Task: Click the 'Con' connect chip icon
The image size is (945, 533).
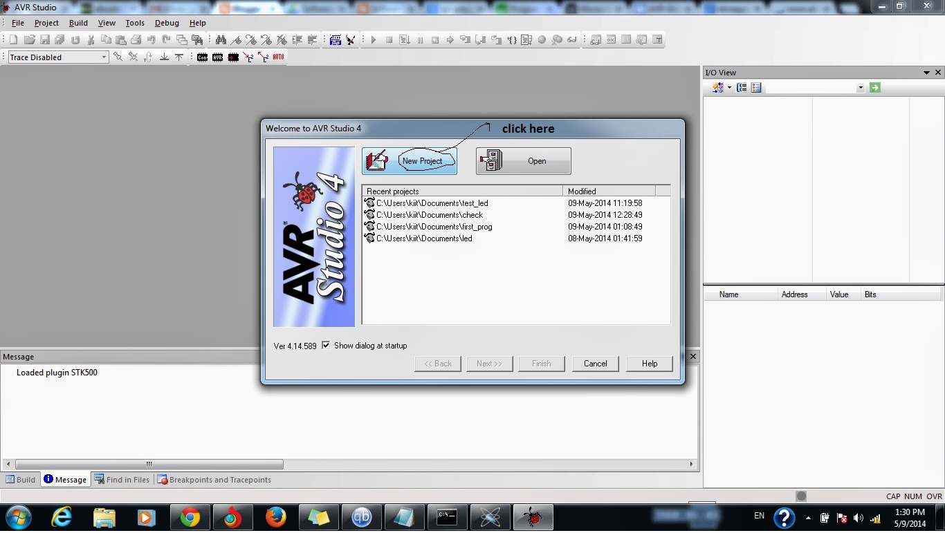Action: (202, 57)
